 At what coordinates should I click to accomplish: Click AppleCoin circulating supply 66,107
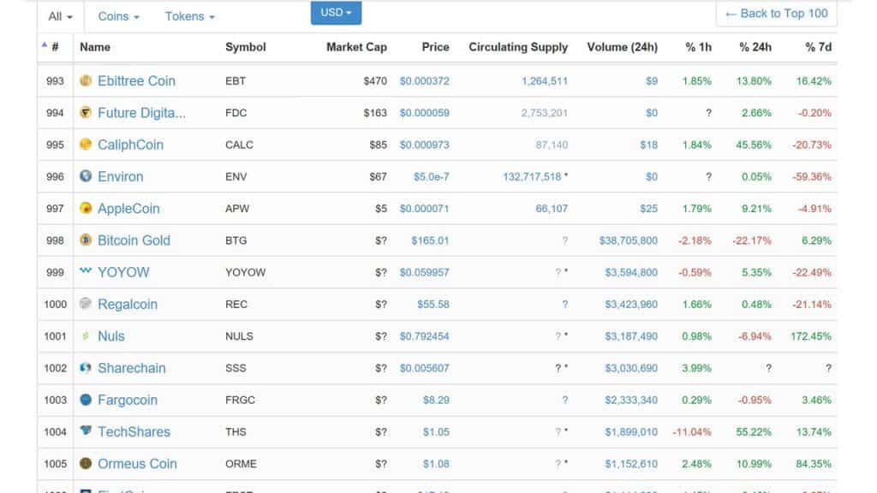pyautogui.click(x=552, y=209)
